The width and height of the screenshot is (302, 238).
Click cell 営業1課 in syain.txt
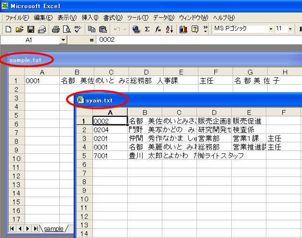point(249,138)
